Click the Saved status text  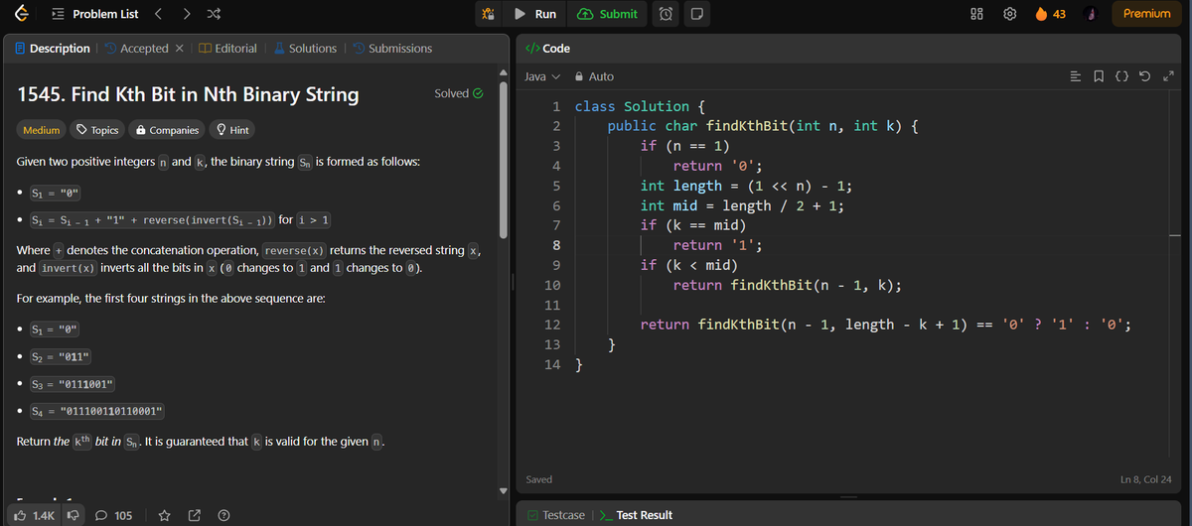(538, 479)
